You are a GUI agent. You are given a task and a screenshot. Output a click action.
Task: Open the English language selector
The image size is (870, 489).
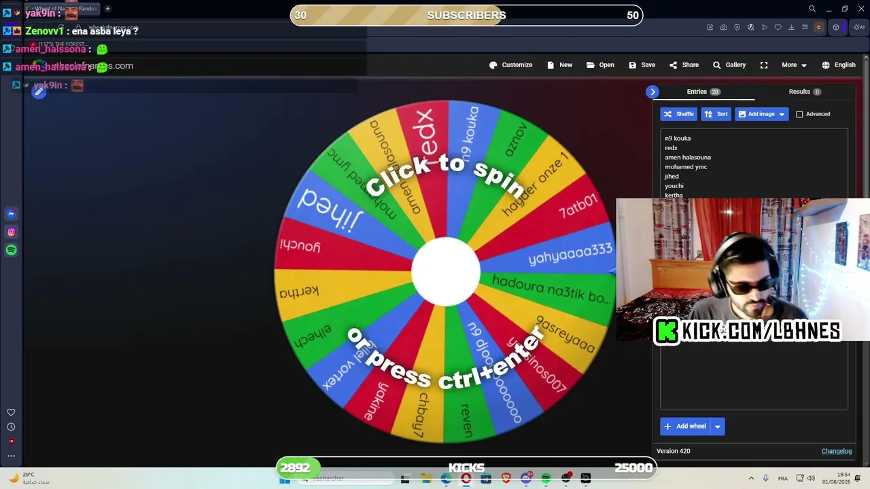(x=839, y=65)
